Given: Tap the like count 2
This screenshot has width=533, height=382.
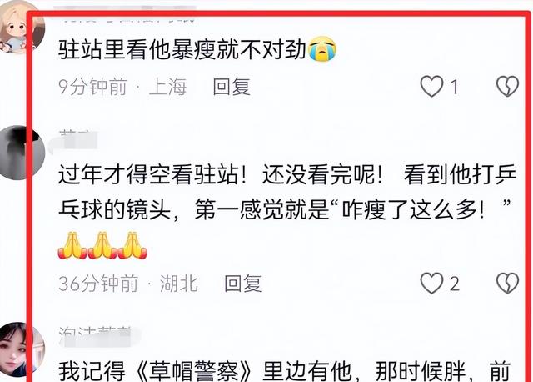Looking at the screenshot, I should click(455, 284).
